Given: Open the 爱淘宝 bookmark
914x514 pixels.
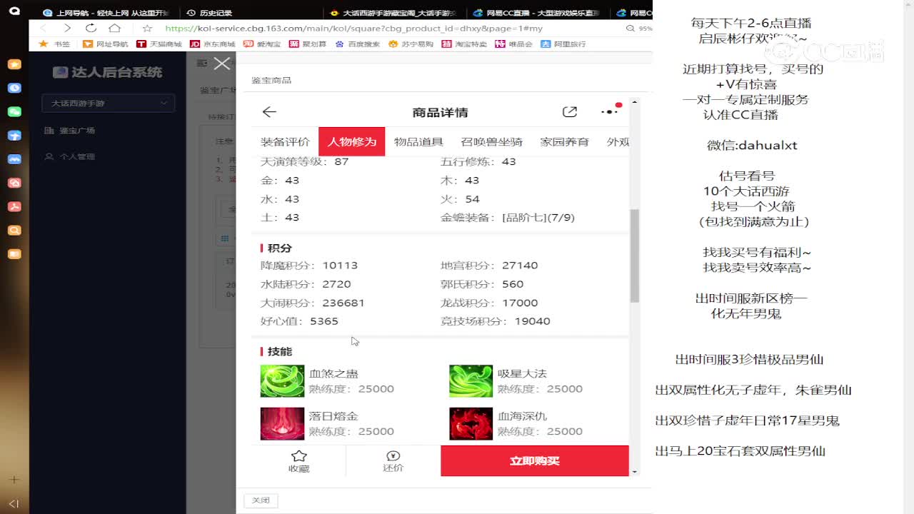Looking at the screenshot, I should [x=262, y=44].
